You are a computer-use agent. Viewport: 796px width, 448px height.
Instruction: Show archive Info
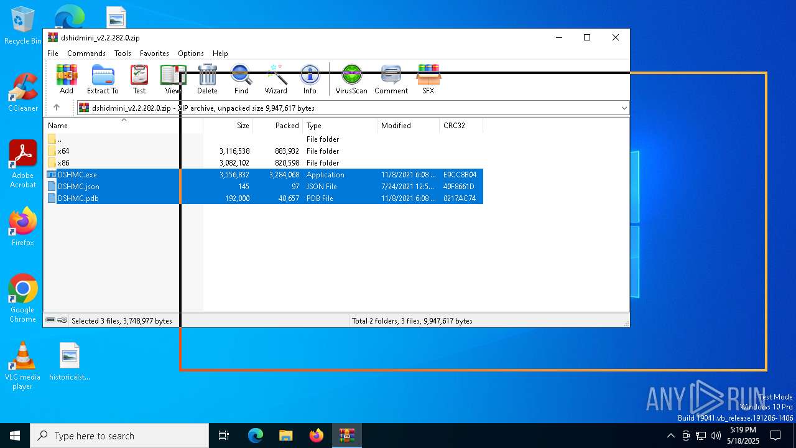click(310, 79)
